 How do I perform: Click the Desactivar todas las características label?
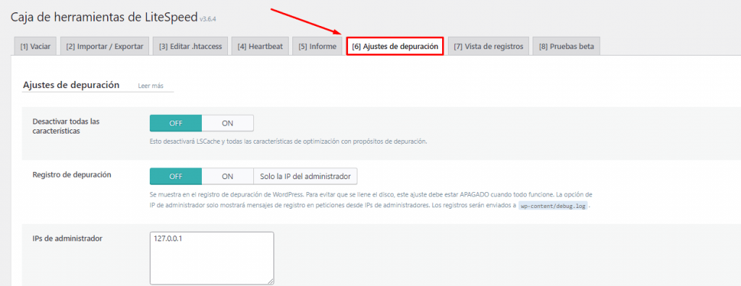tap(66, 126)
